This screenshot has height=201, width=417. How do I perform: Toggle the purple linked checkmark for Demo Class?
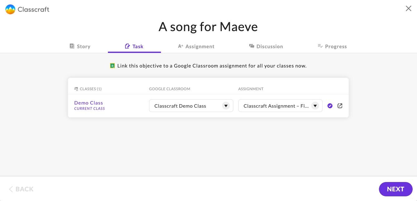(330, 106)
